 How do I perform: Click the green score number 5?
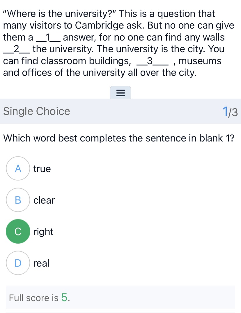(x=65, y=298)
